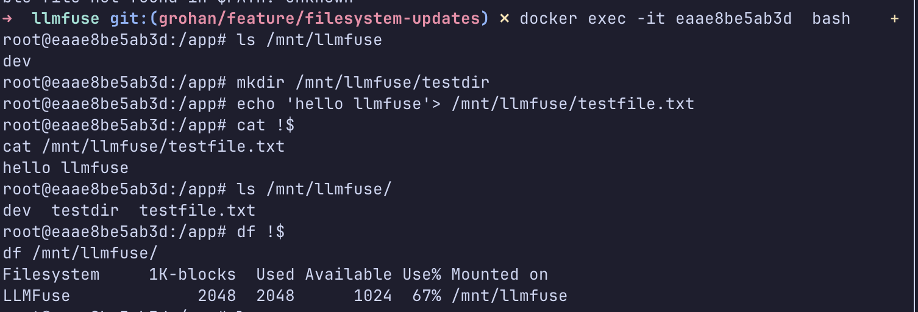Click the 1024 available blocks value
Image resolution: width=918 pixels, height=312 pixels.
tap(372, 296)
